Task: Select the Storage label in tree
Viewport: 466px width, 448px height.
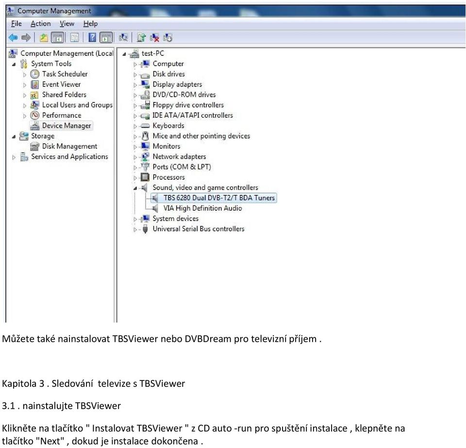Action: click(43, 136)
